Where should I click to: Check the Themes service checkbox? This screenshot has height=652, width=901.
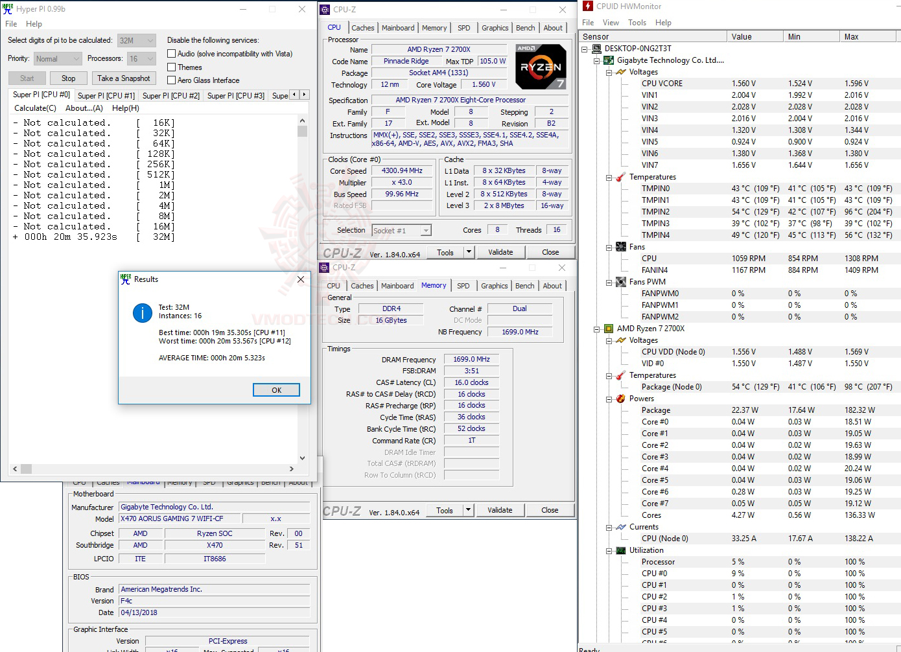point(172,67)
